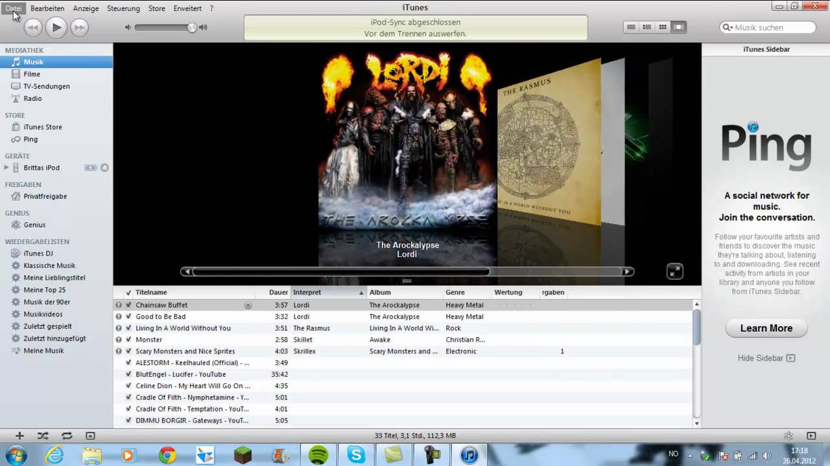Open the Radio source
The image size is (830, 466).
coord(32,98)
